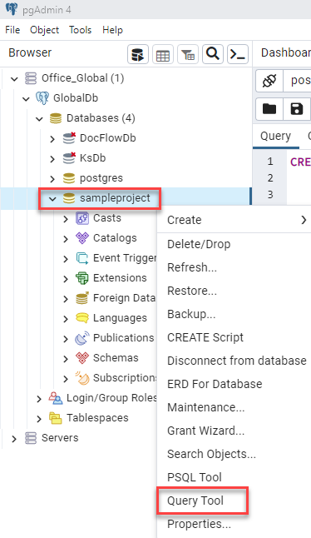Click the postgres database icon
This screenshot has height=538, width=311.
(69, 178)
